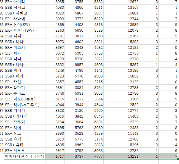Select the cell with value 15864

[121, 13]
